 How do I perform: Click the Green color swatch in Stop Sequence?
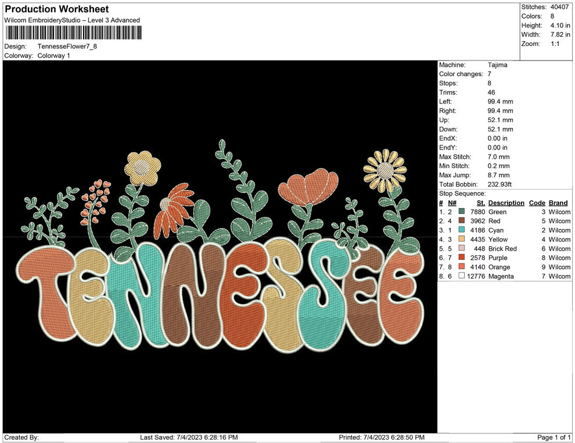[462, 212]
